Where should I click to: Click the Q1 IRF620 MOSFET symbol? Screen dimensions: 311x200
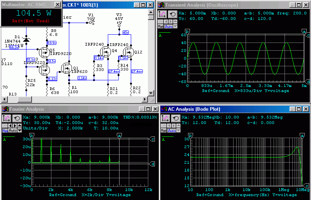67,68
